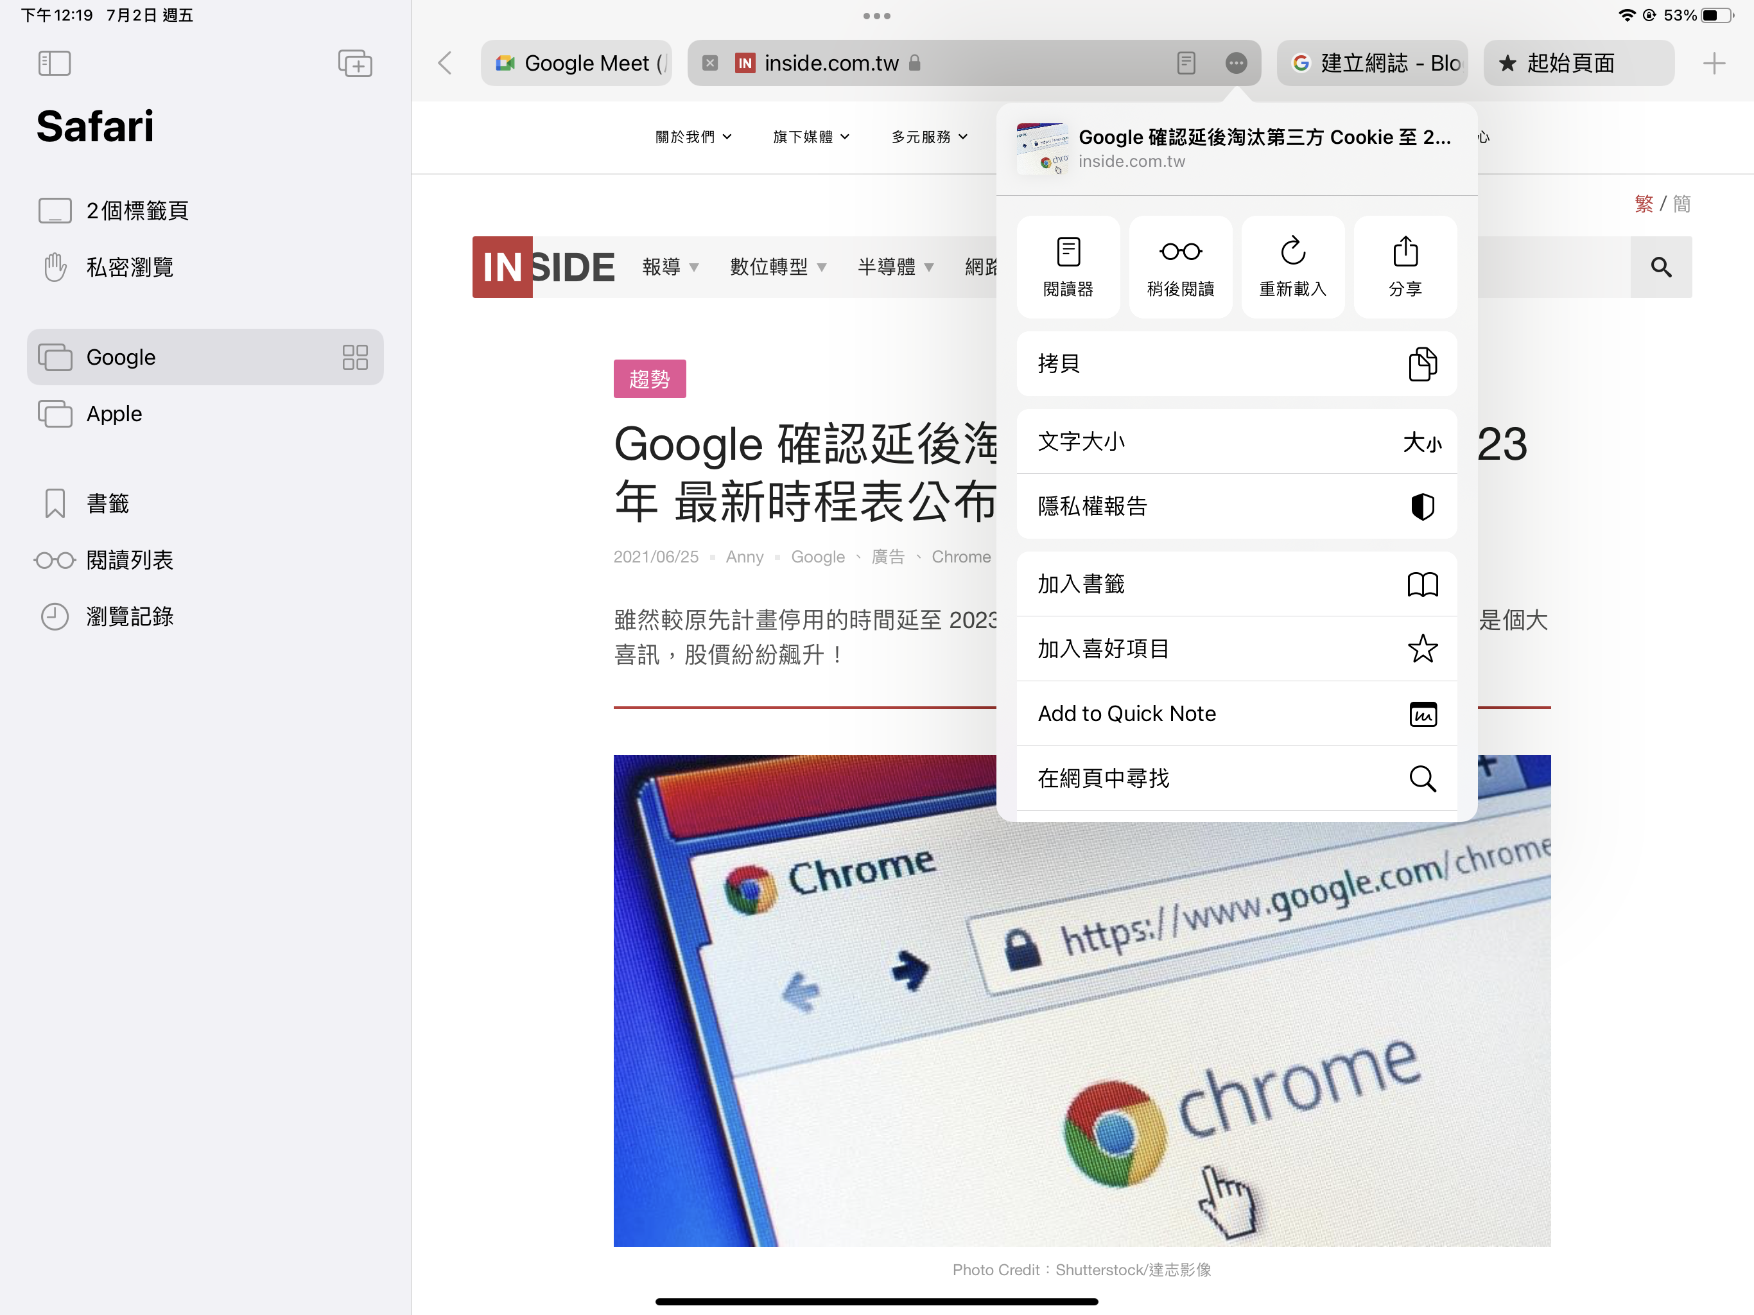
Task: Tap the battery status indicator
Action: pos(1717,15)
